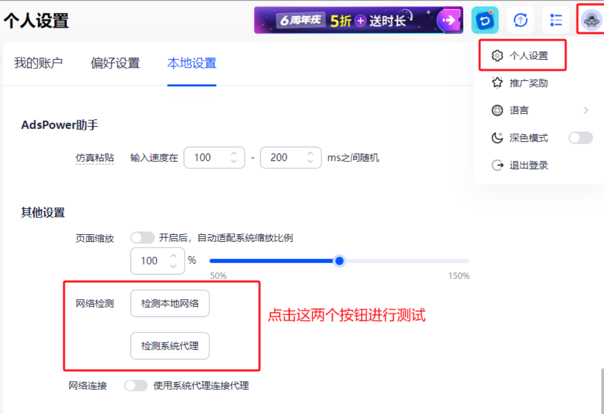
Task: Open the 偏好设置 tab
Action: click(114, 63)
